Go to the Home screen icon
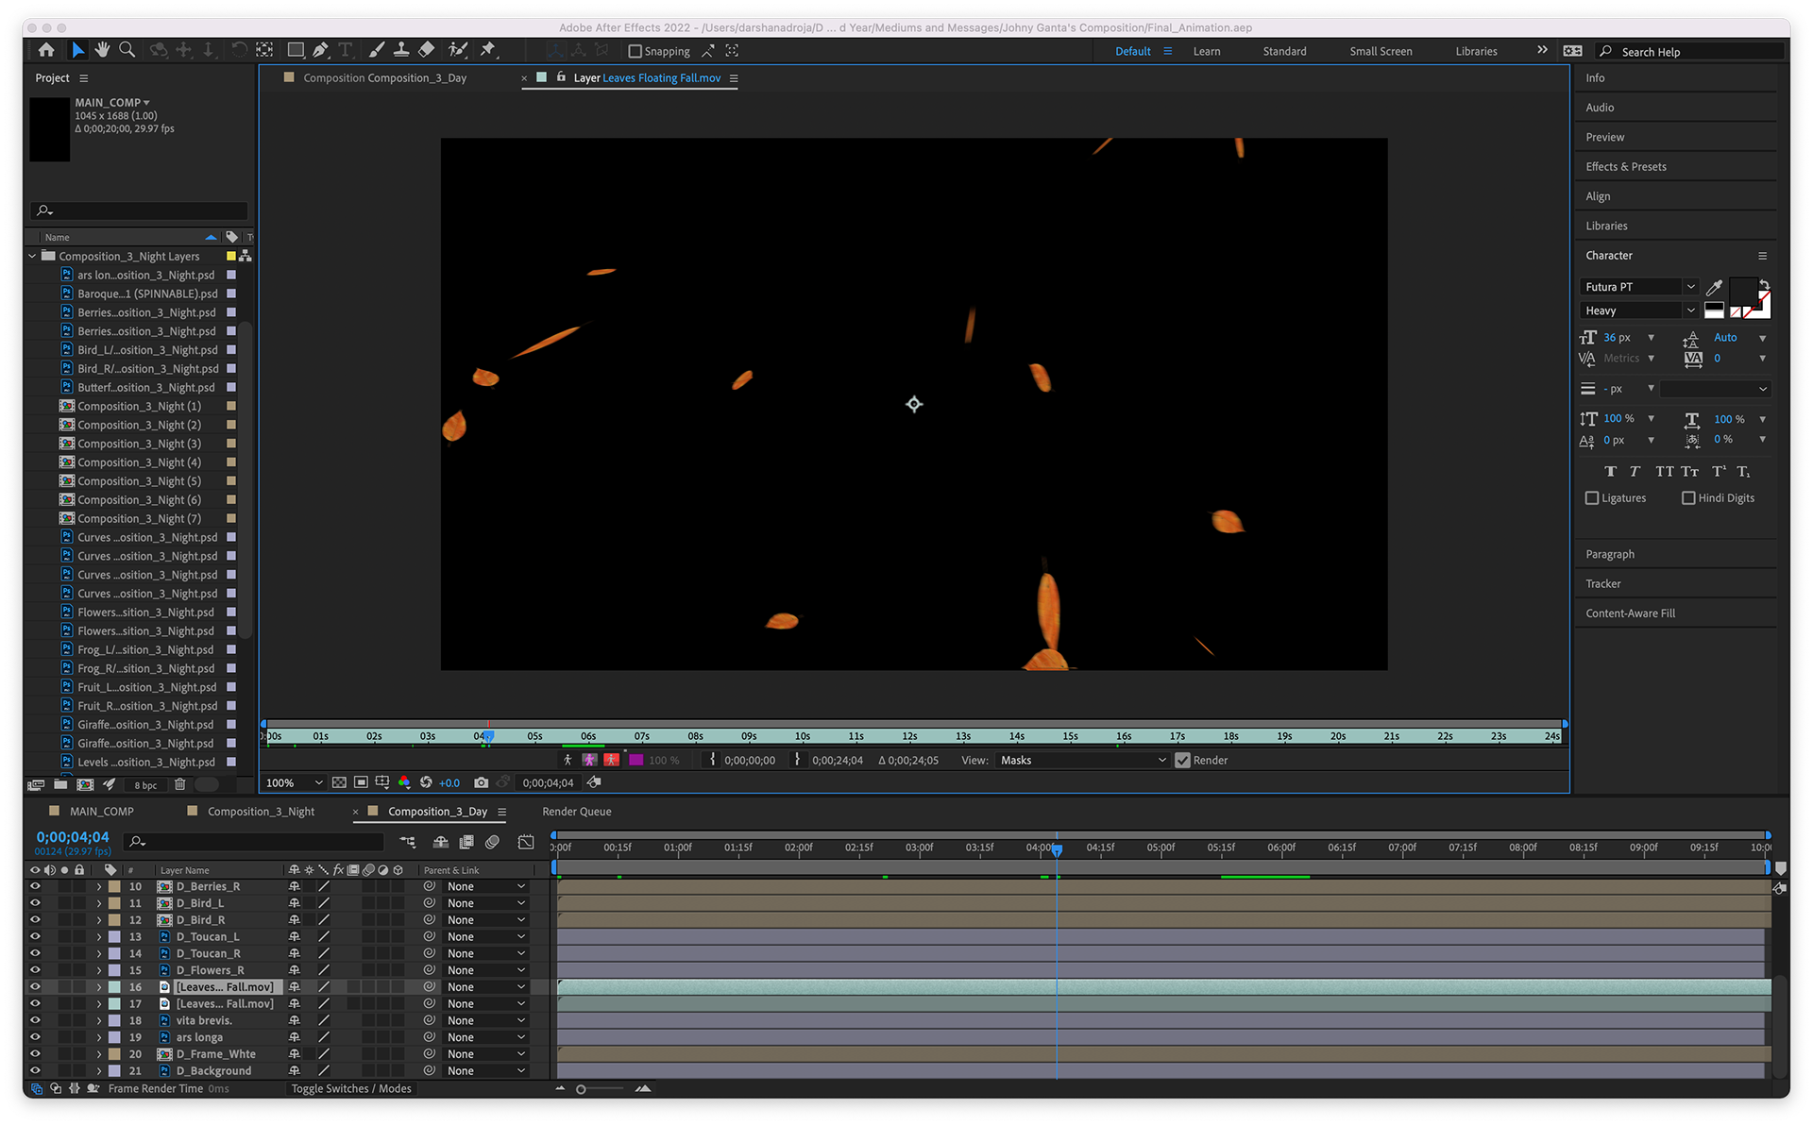1813x1125 pixels. [46, 50]
